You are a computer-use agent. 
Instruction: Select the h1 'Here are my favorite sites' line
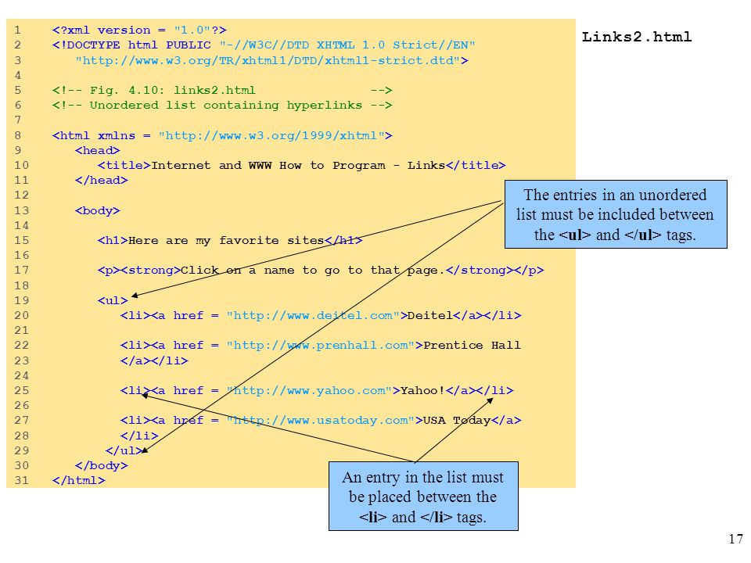coord(230,240)
